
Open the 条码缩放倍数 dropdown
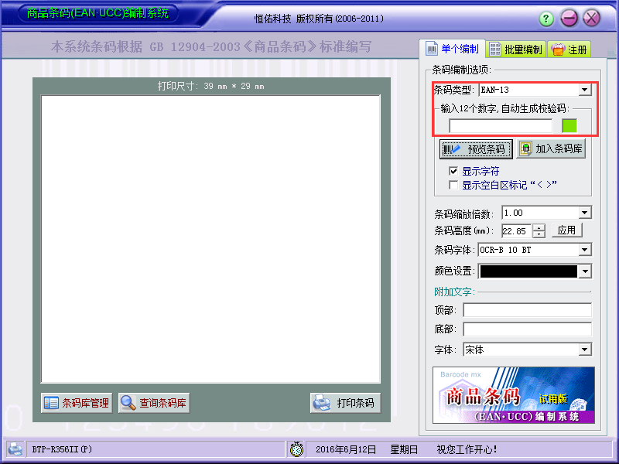pyautogui.click(x=585, y=213)
